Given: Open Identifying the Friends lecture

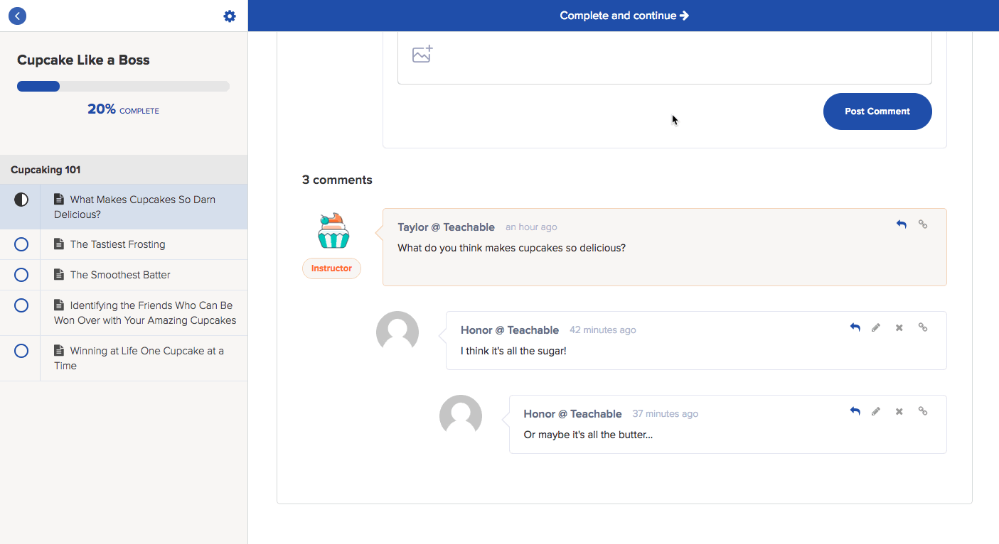Looking at the screenshot, I should click(x=124, y=312).
